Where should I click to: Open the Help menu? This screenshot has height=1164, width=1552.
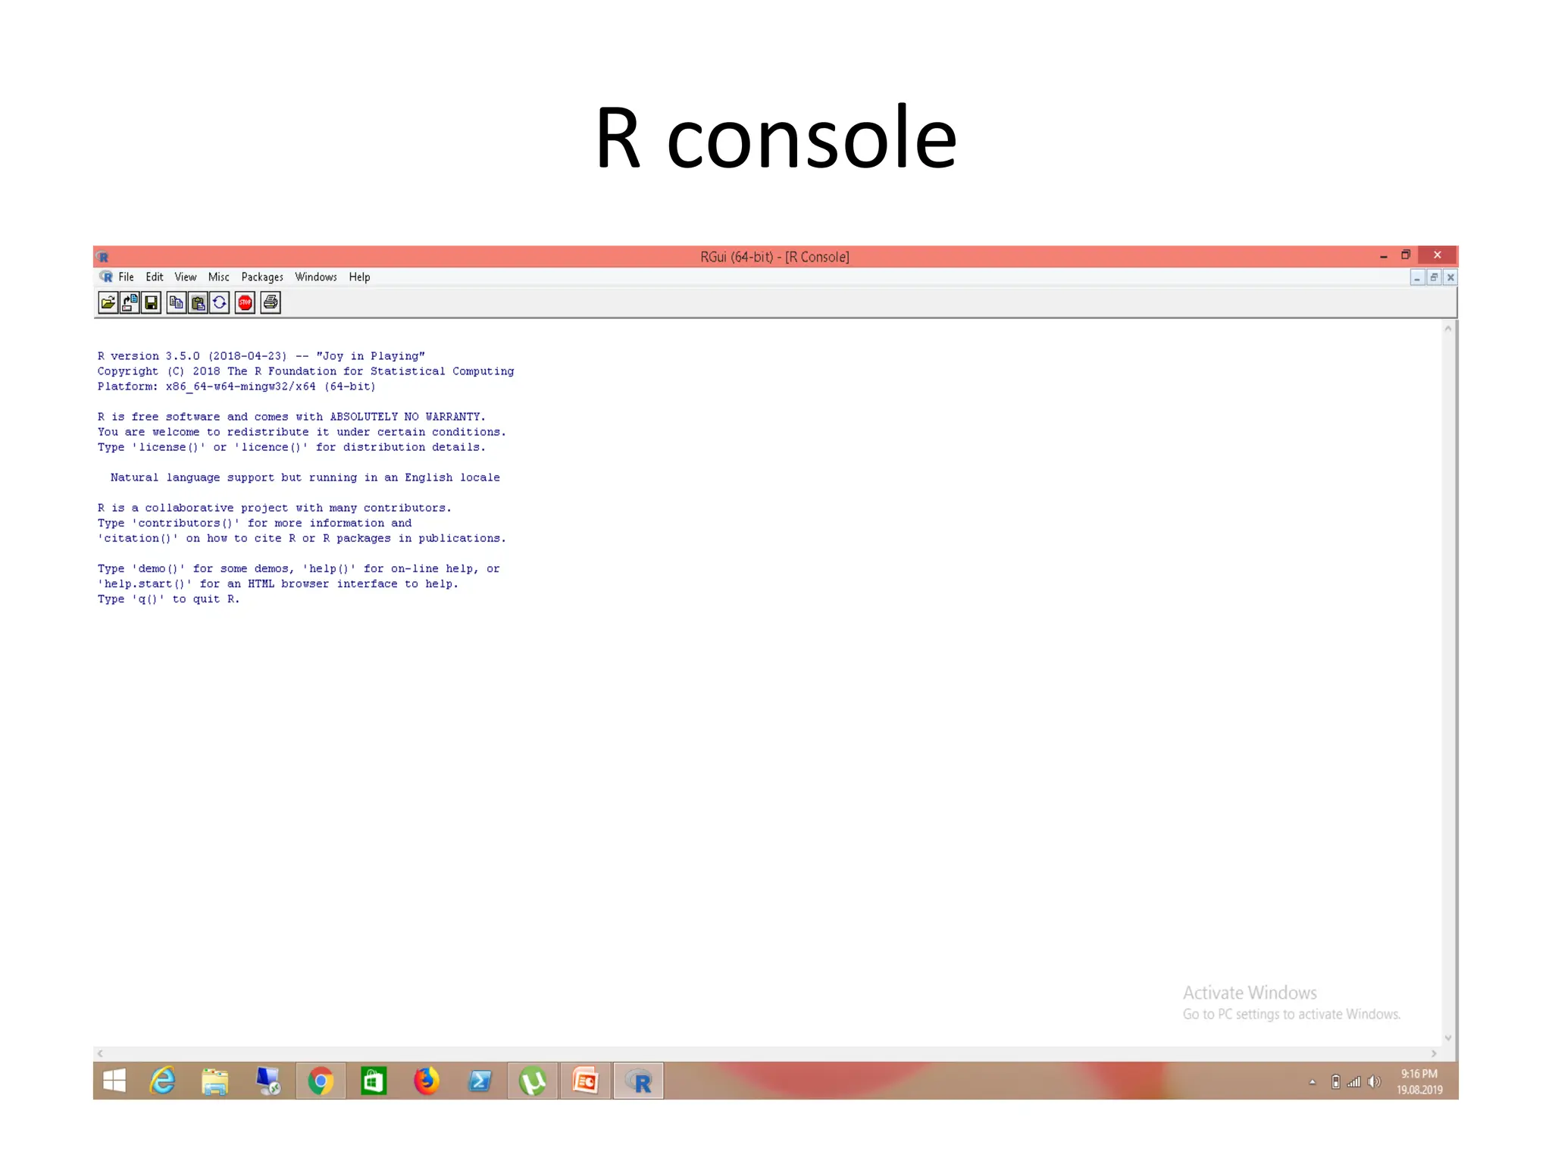click(359, 277)
